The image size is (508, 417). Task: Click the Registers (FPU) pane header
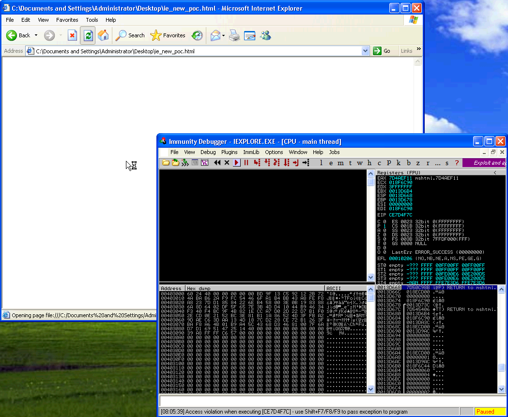[440, 173]
